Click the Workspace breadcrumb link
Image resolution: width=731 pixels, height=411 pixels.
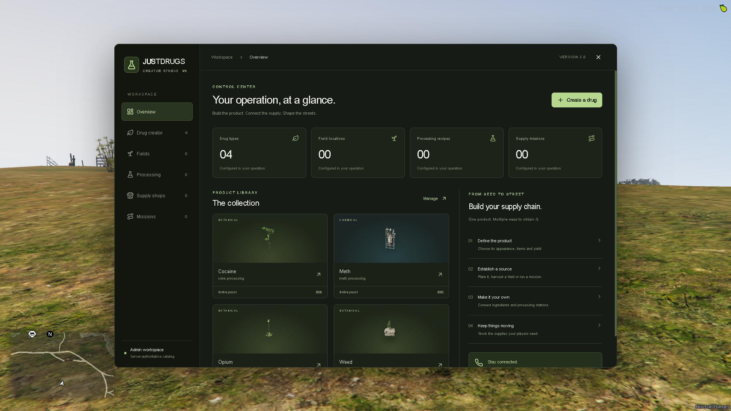click(x=222, y=57)
